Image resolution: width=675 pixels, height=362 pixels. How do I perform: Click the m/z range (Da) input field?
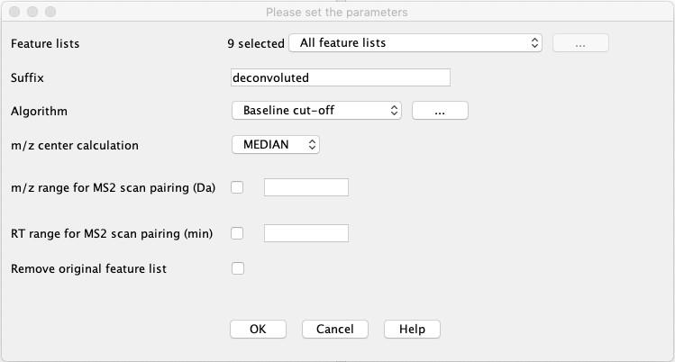(306, 187)
